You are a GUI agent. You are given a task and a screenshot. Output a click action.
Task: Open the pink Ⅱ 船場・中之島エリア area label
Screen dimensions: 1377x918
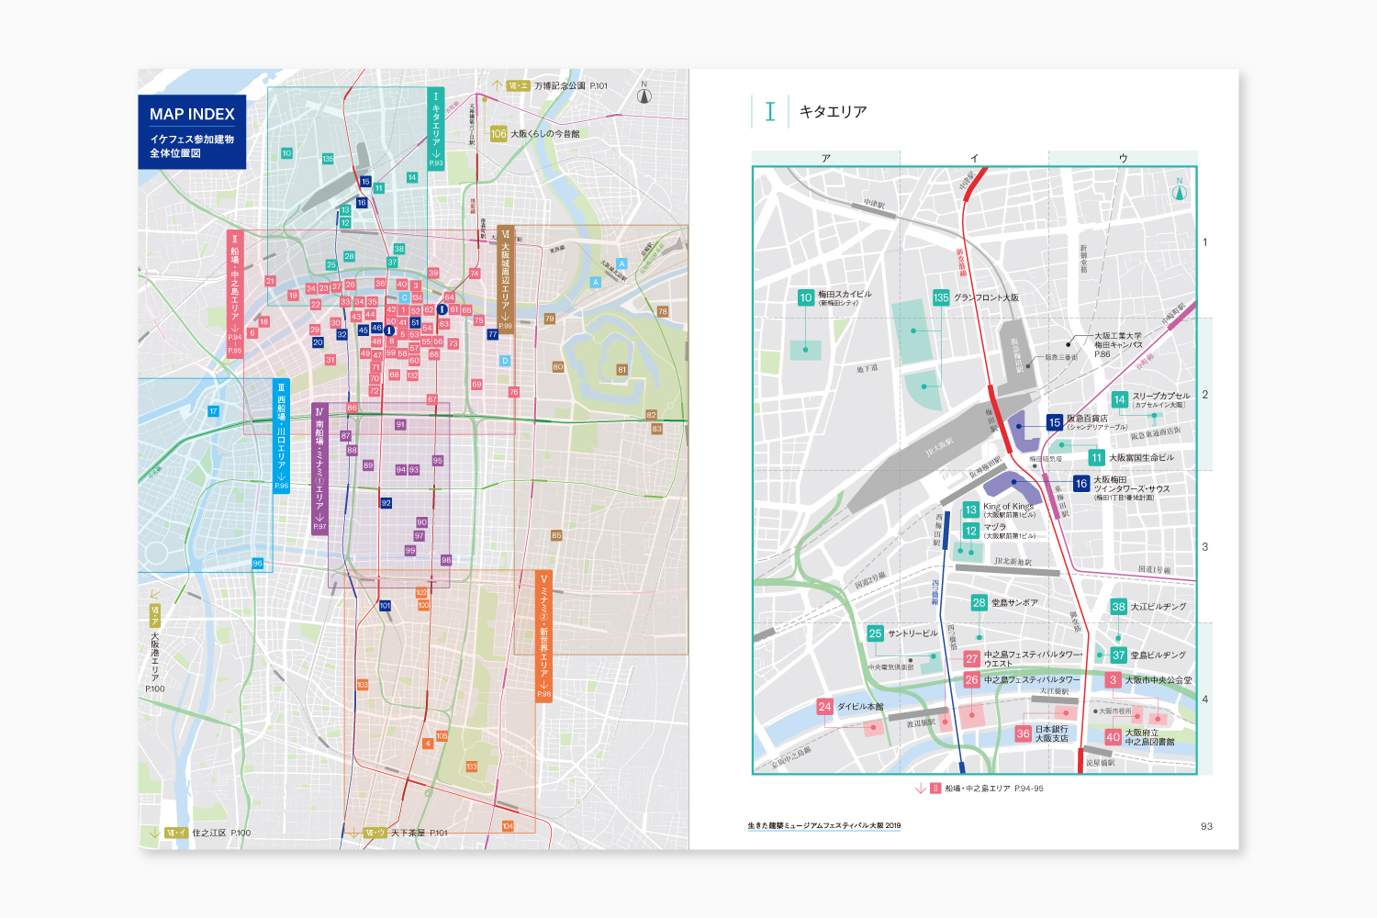[235, 294]
